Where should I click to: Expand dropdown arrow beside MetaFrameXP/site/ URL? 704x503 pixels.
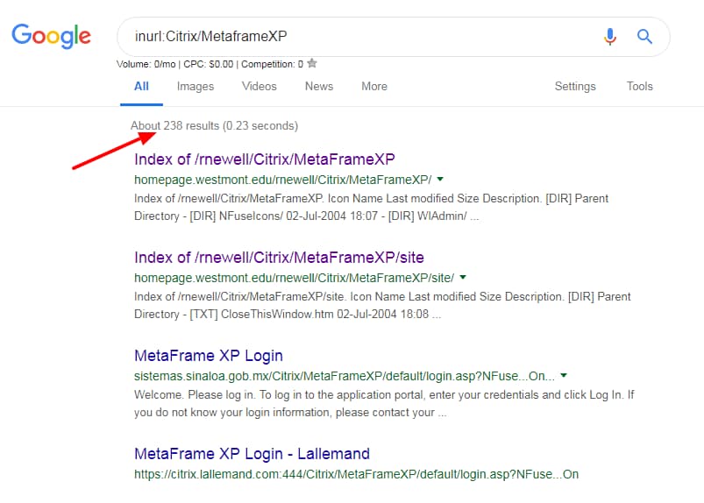pyautogui.click(x=463, y=277)
